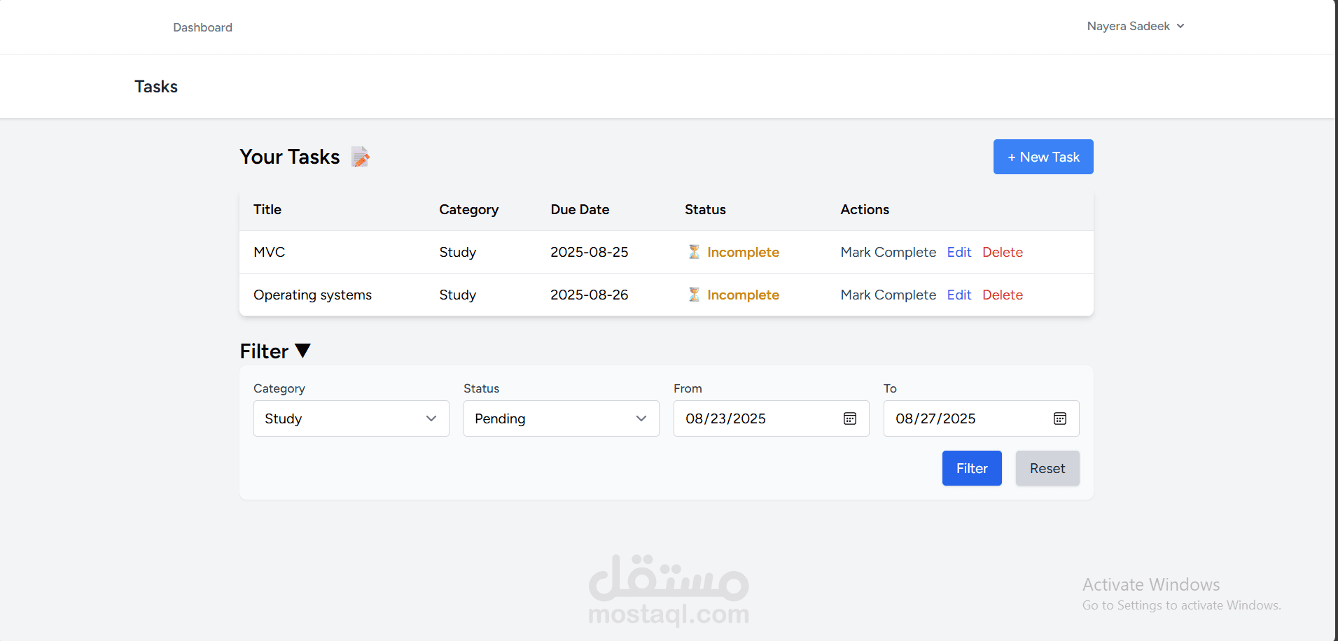Image resolution: width=1338 pixels, height=641 pixels.
Task: Edit the Operating systems task
Action: point(959,295)
